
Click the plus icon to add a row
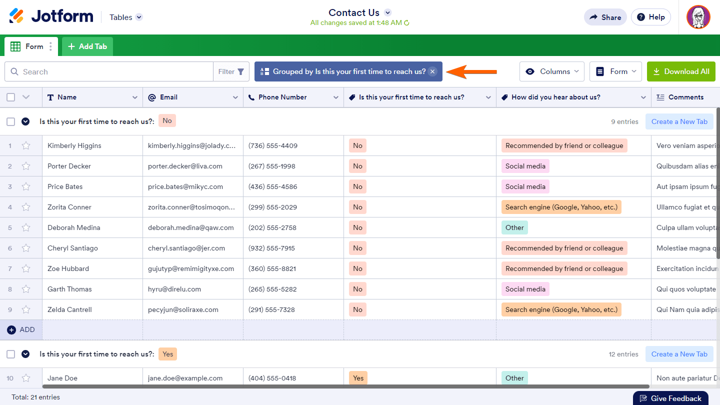pos(11,330)
